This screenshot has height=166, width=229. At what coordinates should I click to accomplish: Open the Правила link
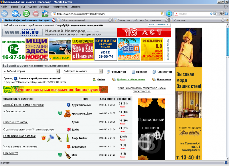coord(141,72)
